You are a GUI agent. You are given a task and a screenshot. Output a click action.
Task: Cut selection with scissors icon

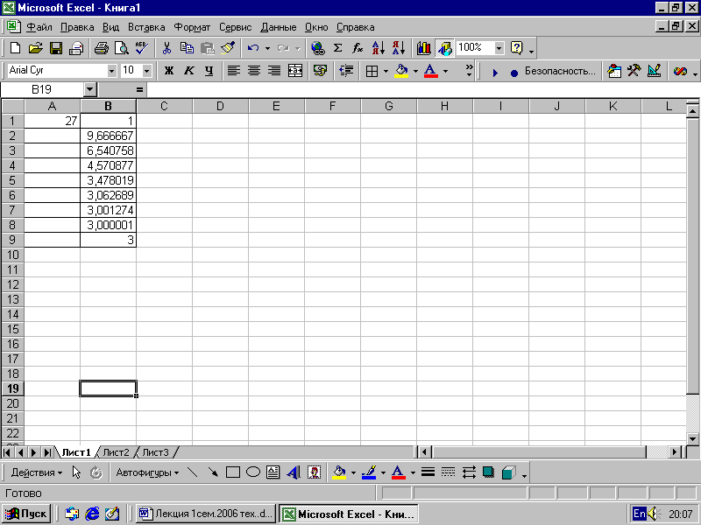166,48
